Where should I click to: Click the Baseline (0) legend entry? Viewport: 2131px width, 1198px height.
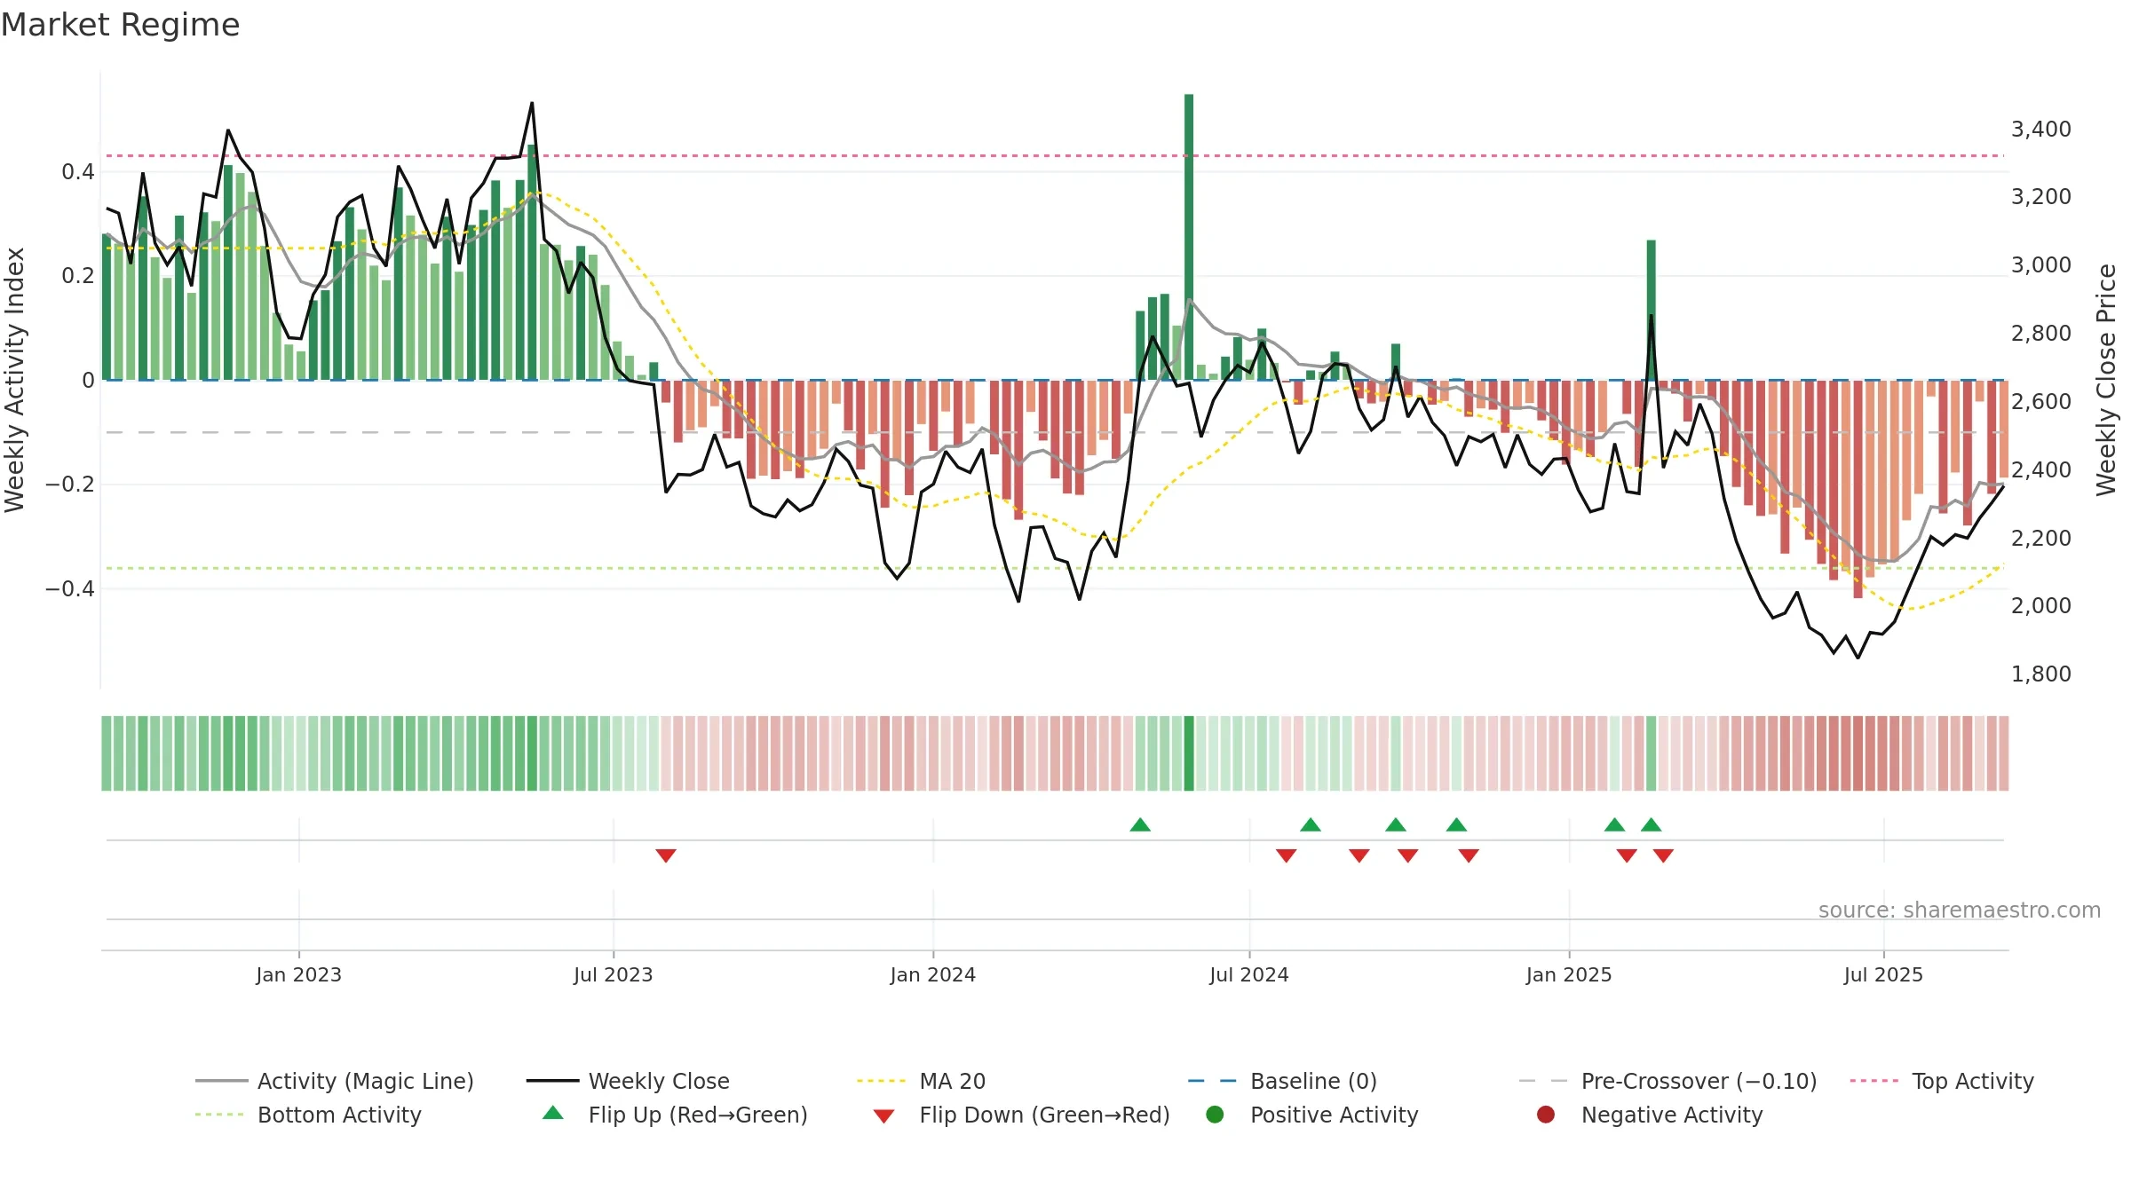(1282, 1081)
